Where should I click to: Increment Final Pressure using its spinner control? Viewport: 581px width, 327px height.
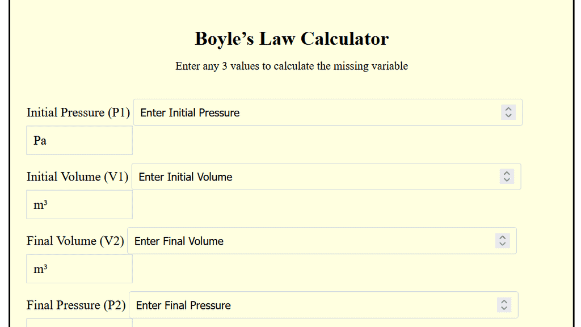tap(504, 301)
